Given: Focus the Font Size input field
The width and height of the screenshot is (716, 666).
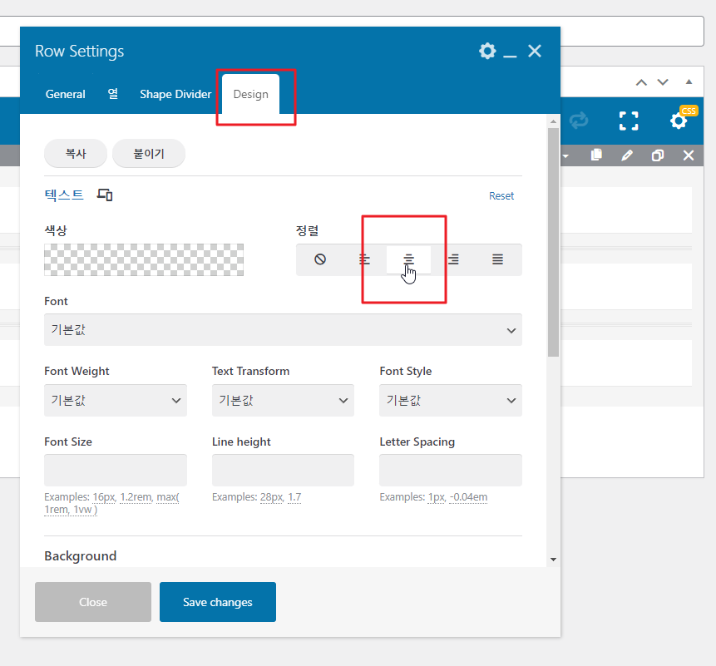Looking at the screenshot, I should (116, 470).
